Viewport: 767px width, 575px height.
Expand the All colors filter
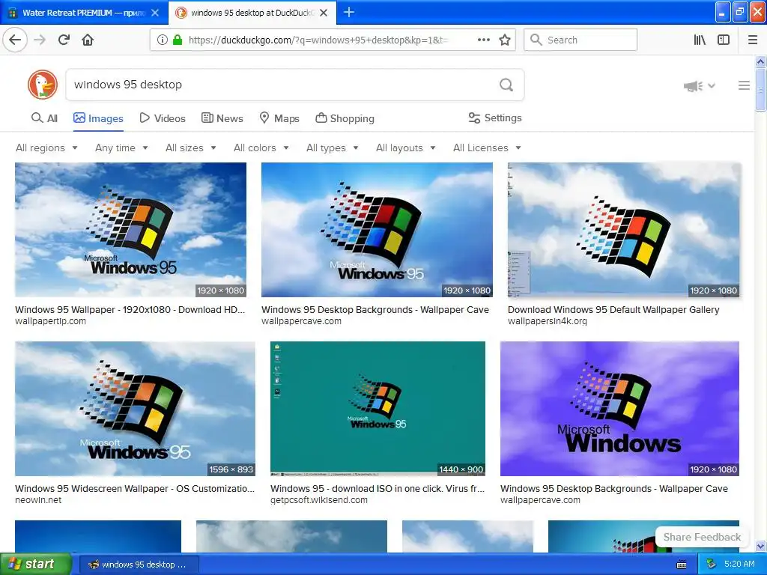pos(261,147)
